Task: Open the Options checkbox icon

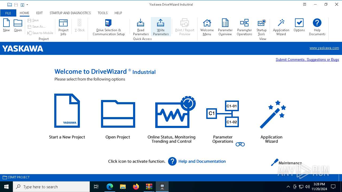Action: (x=299, y=26)
